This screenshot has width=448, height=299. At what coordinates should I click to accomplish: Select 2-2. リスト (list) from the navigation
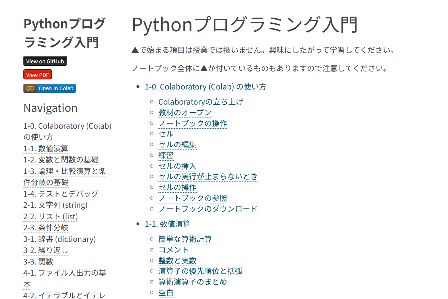coord(50,216)
